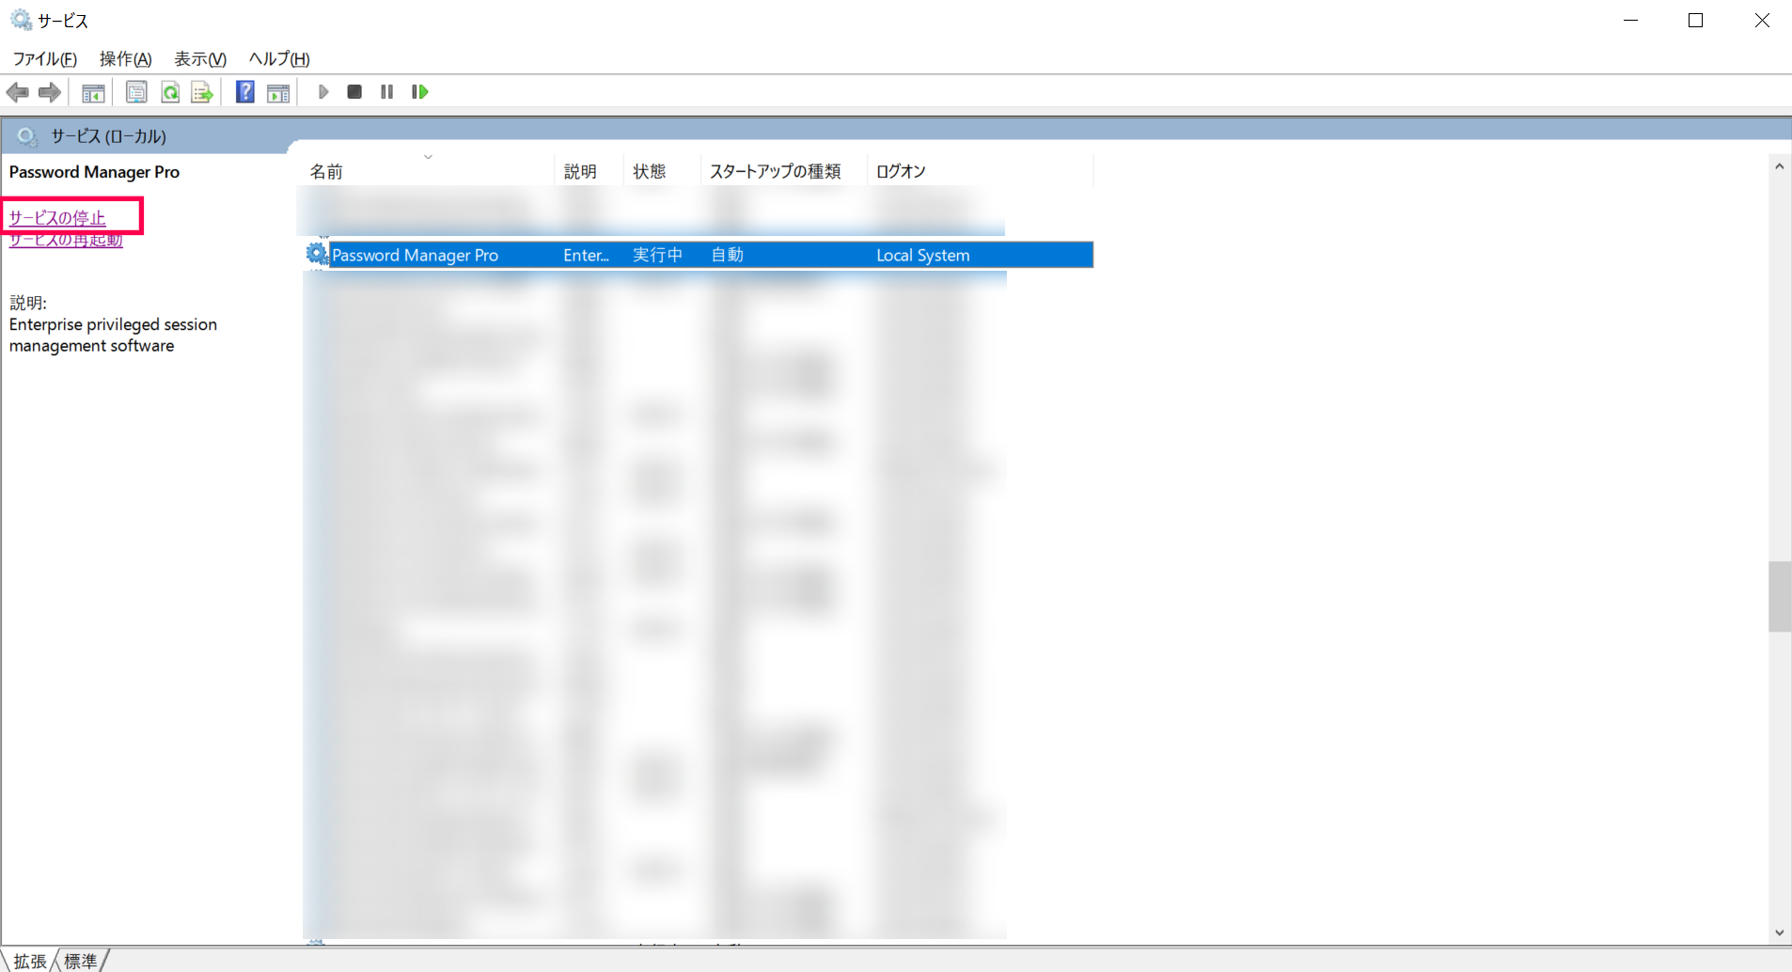Maximize the サービス window

(1696, 20)
